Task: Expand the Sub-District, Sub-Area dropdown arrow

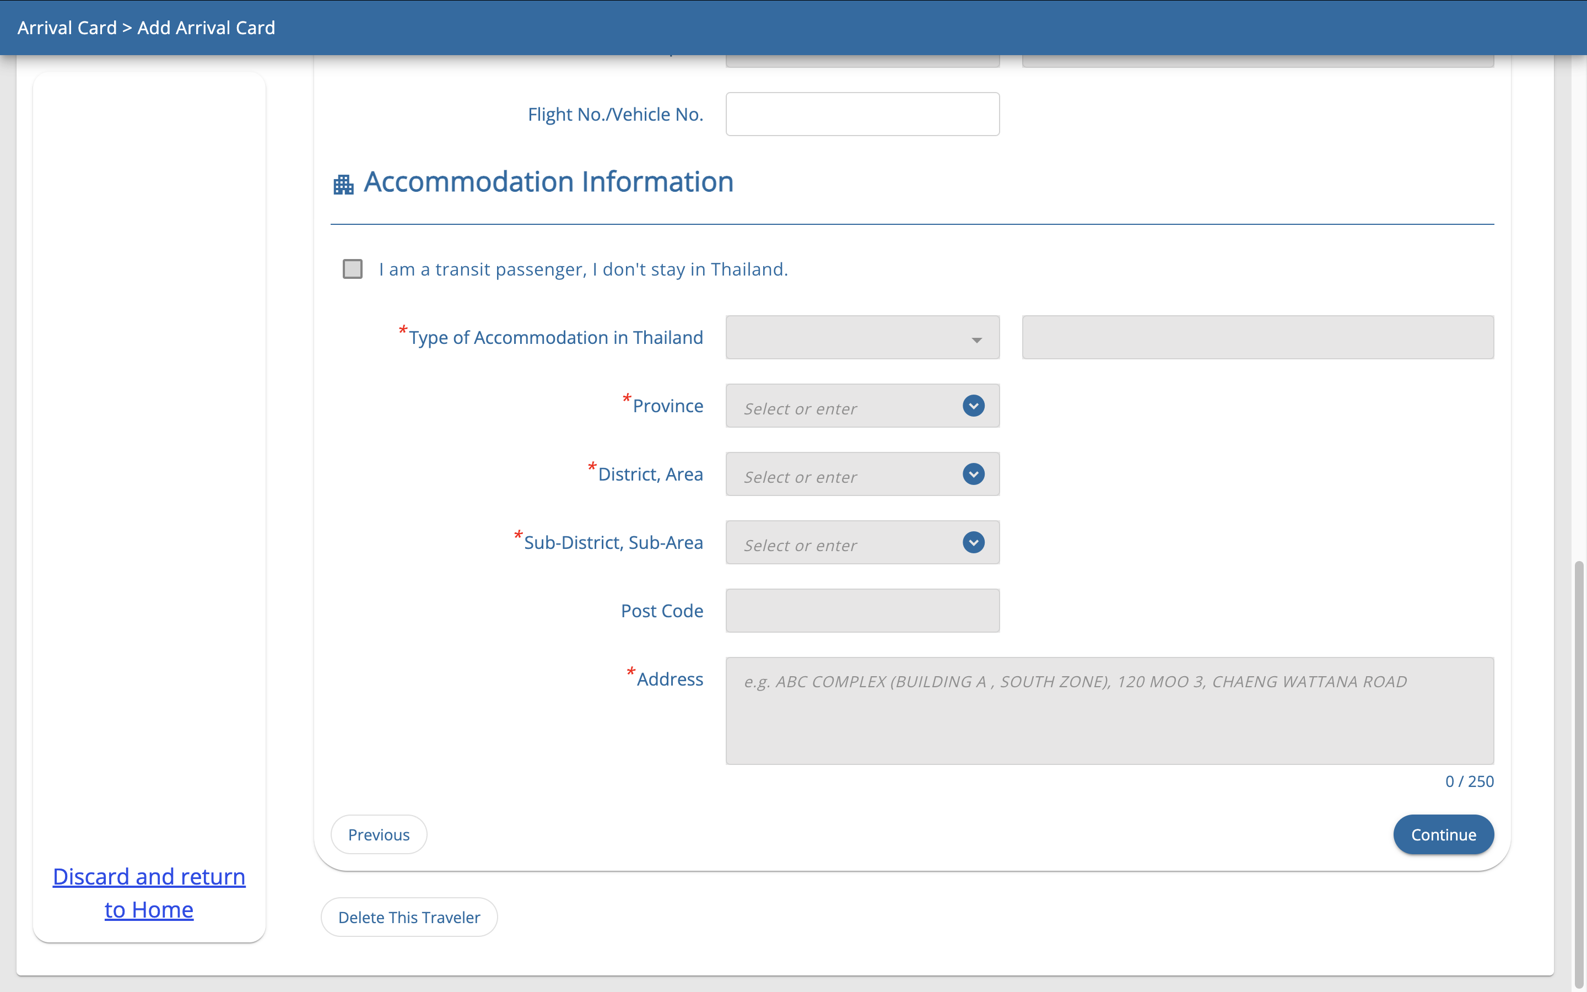Action: point(973,543)
